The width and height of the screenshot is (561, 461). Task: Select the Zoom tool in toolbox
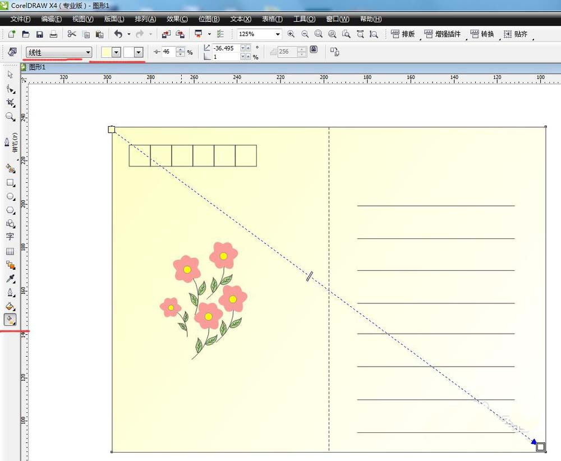point(10,117)
